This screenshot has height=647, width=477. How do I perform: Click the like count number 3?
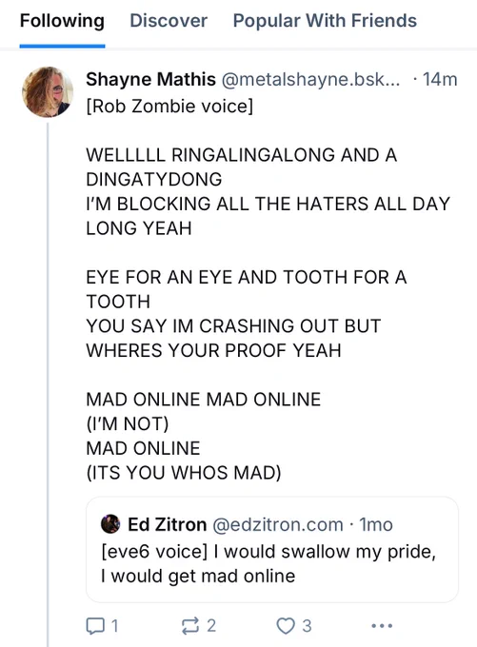click(x=307, y=626)
